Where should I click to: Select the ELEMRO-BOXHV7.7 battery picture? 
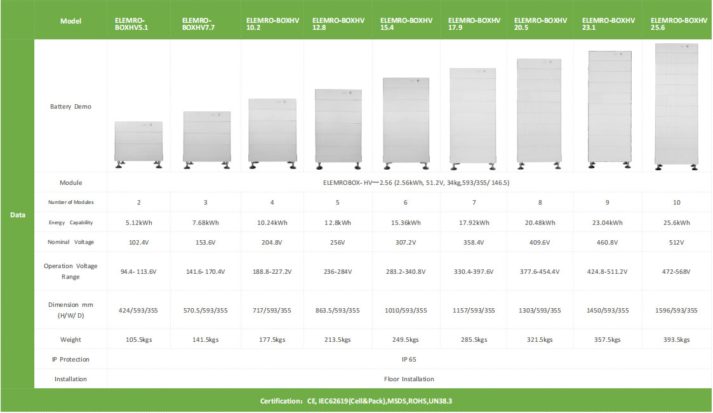point(206,139)
